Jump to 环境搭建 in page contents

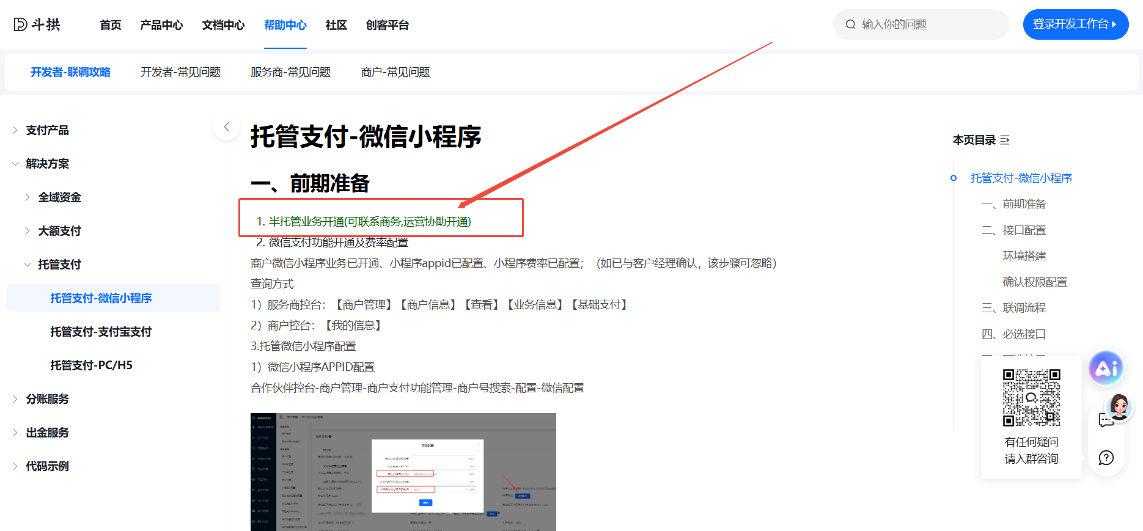tap(1024, 256)
